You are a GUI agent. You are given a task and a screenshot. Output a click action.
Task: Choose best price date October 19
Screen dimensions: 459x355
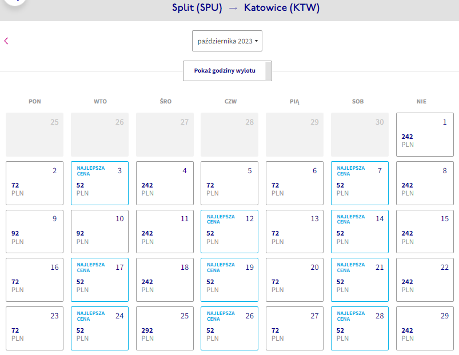pos(230,280)
